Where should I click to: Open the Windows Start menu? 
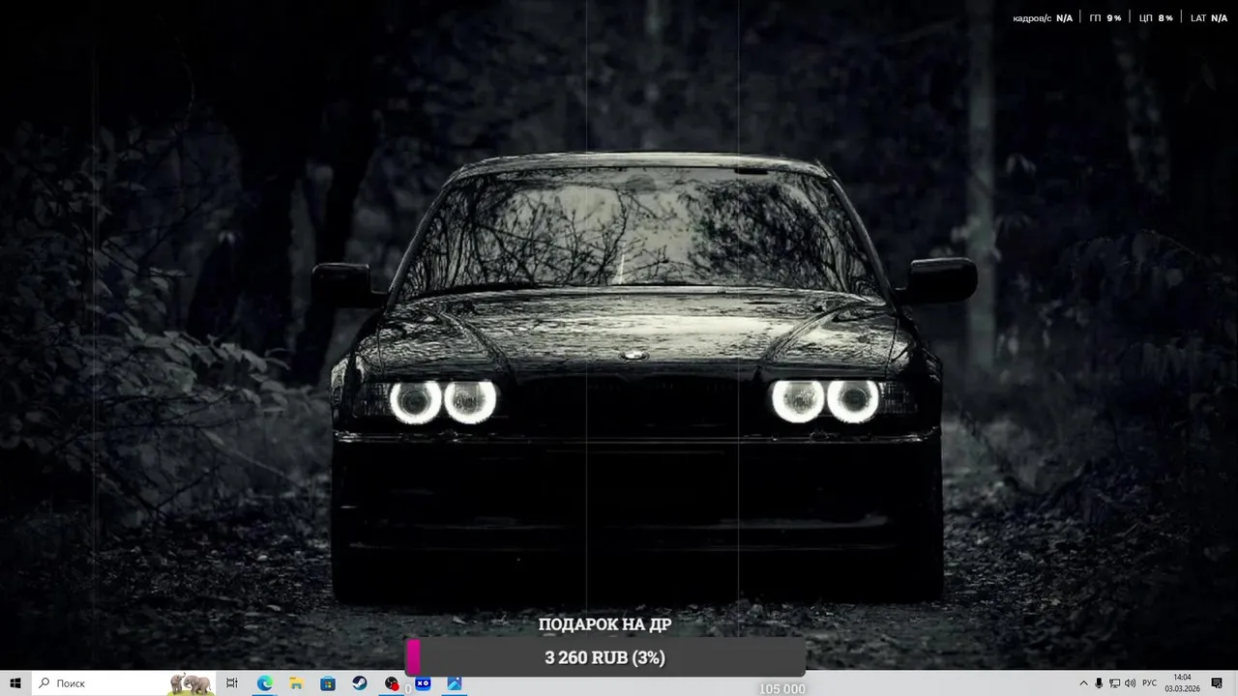click(x=15, y=683)
